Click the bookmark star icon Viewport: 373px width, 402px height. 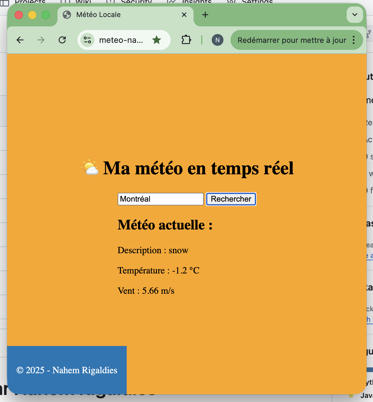pyautogui.click(x=157, y=40)
